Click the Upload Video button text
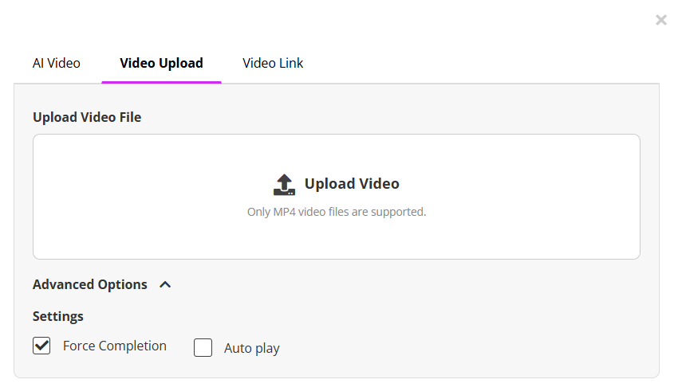This screenshot has height=391, width=674. (352, 184)
